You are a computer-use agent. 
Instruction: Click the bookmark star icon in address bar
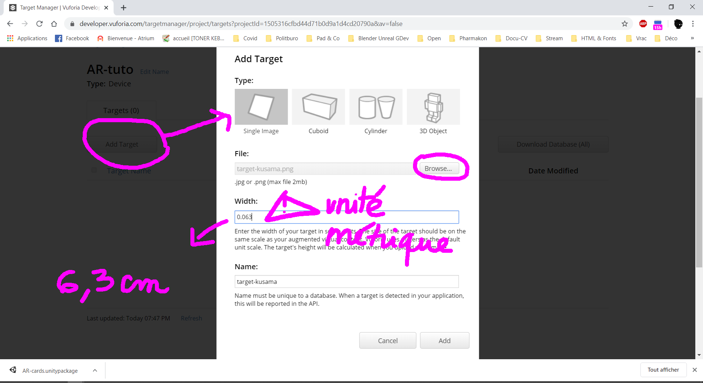[625, 24]
